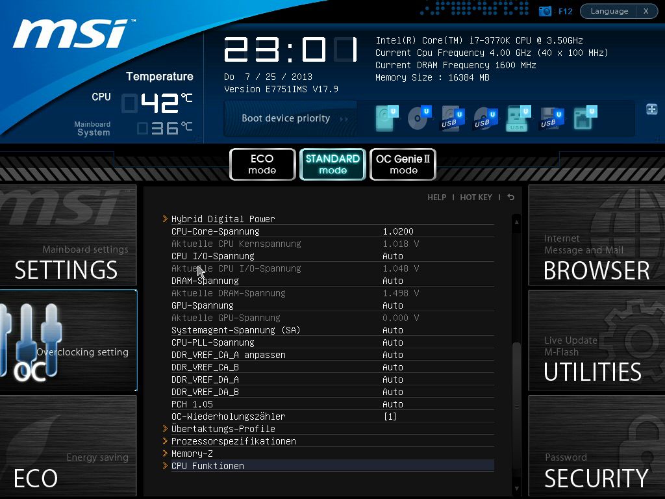
Task: Select the USB key boot device icon
Action: tap(518, 118)
